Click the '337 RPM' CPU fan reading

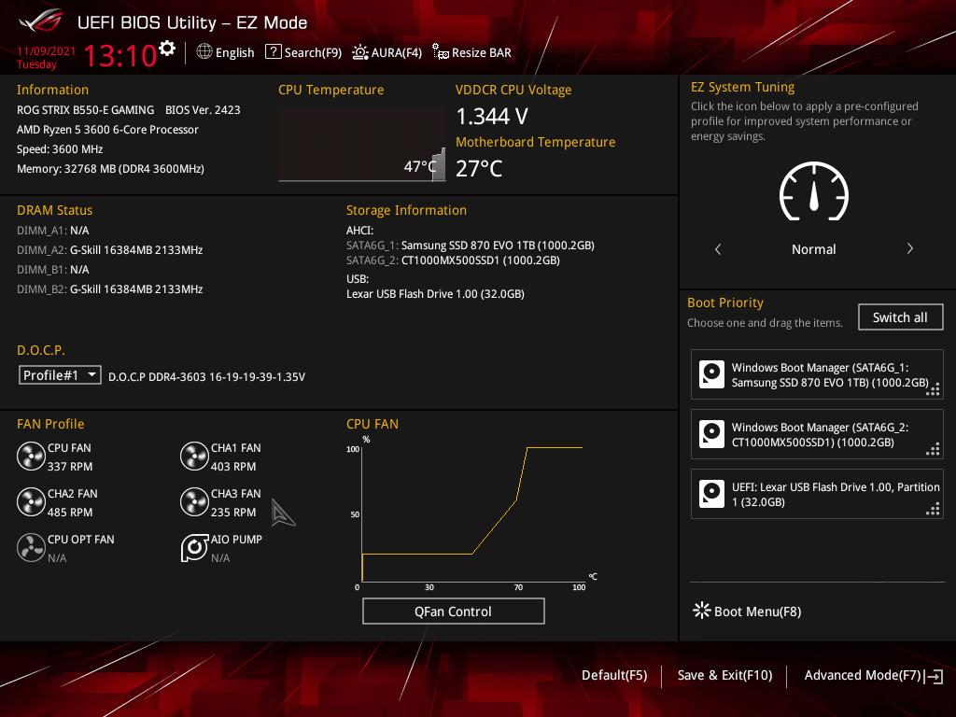[x=70, y=467]
